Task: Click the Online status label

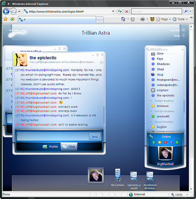Action: (166, 137)
